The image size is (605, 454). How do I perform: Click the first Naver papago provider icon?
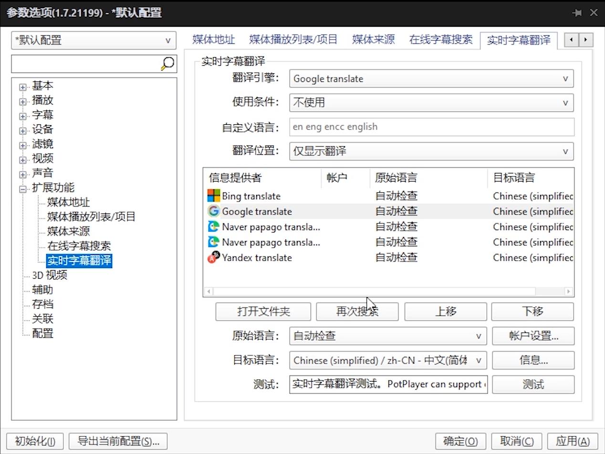pyautogui.click(x=213, y=227)
